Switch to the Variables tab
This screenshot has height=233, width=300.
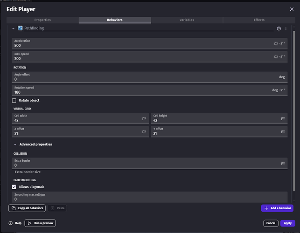coord(187,20)
